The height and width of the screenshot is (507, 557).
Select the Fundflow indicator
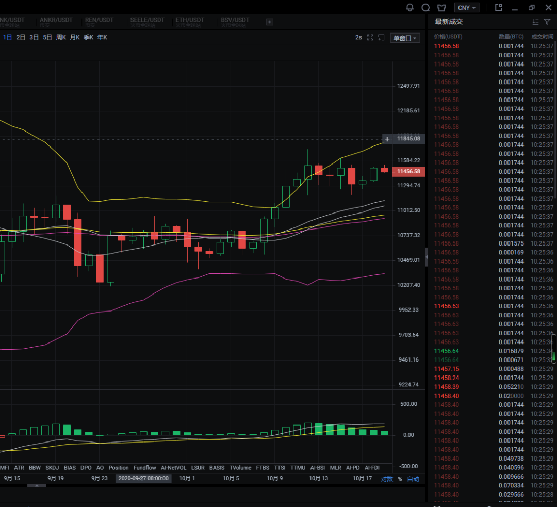[x=144, y=468]
